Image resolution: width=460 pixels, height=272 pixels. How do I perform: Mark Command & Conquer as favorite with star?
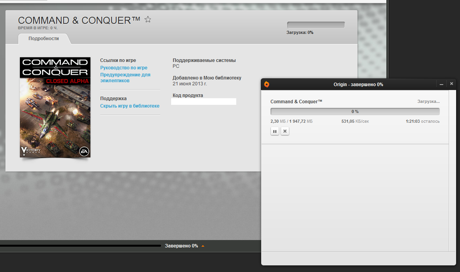tap(148, 19)
